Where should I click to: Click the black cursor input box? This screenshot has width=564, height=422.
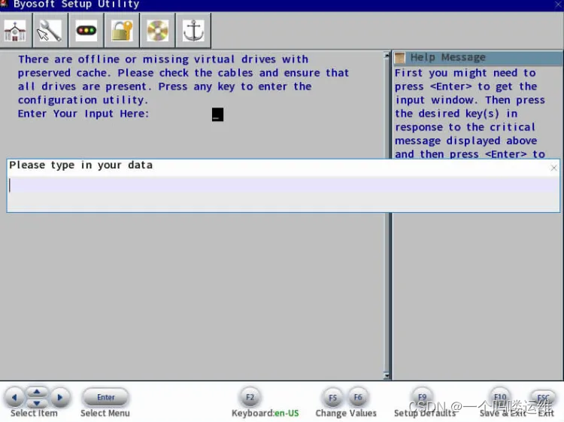(217, 114)
